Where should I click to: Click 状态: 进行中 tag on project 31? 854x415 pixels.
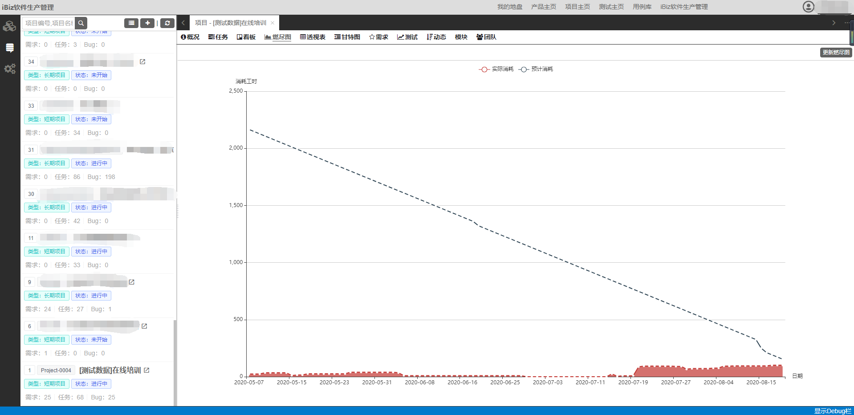coord(91,163)
